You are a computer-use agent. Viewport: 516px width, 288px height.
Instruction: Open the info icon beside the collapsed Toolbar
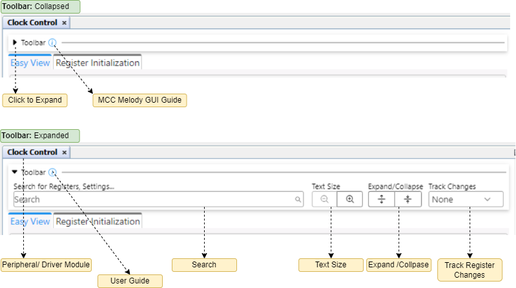pyautogui.click(x=52, y=43)
